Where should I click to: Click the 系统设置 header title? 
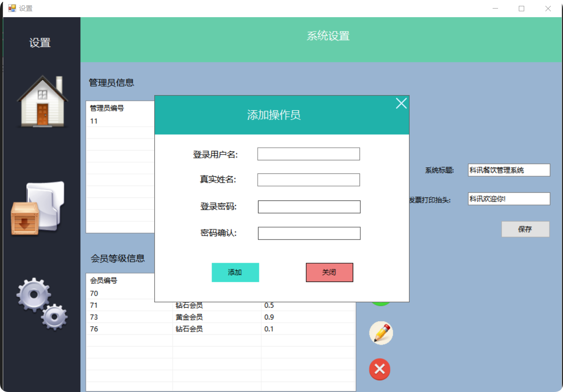click(328, 36)
